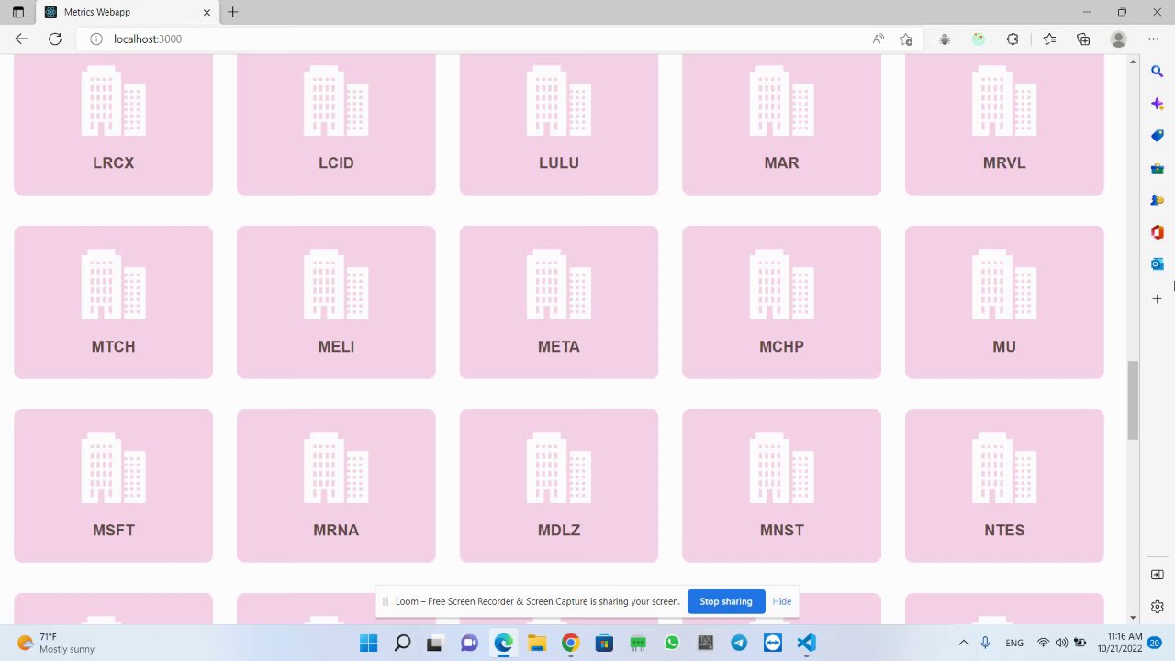The height and width of the screenshot is (661, 1175).
Task: Refresh the localhost page
Action: point(55,39)
